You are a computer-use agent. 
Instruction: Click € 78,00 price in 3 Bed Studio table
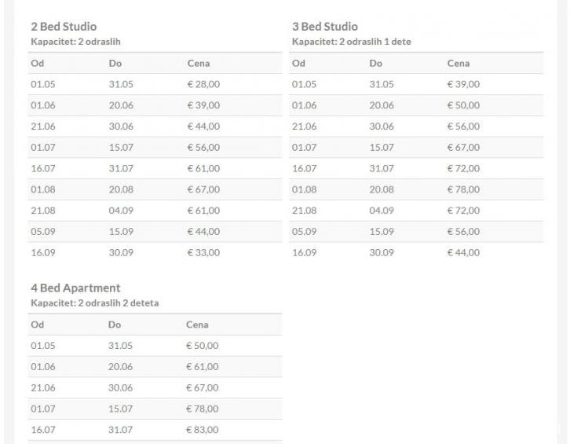coord(463,189)
